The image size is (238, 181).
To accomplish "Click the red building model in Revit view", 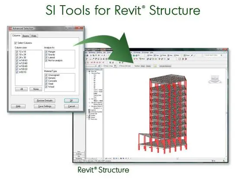I will click(x=163, y=113).
